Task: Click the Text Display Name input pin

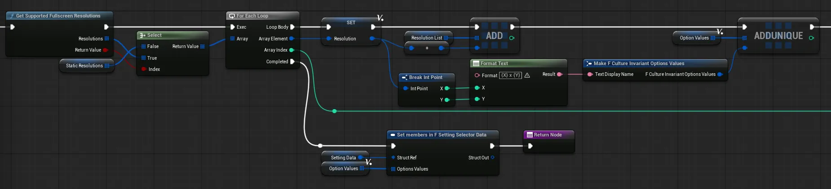Action: tap(590, 74)
